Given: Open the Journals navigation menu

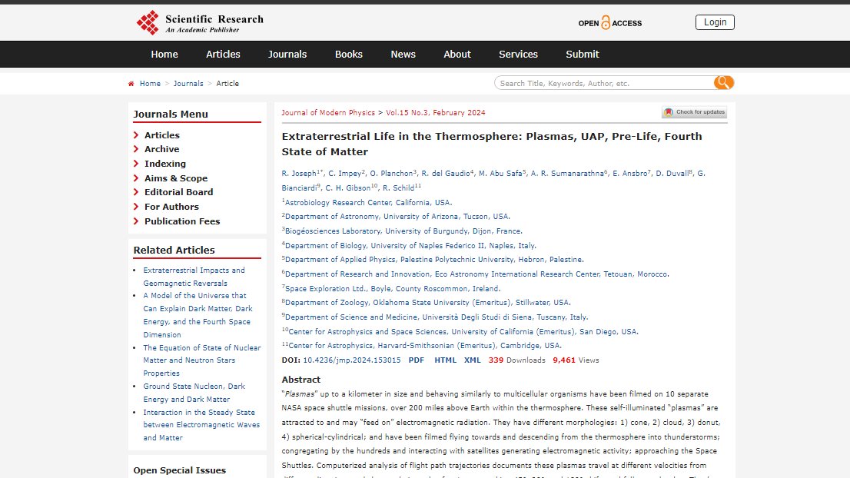Looking at the screenshot, I should [287, 55].
